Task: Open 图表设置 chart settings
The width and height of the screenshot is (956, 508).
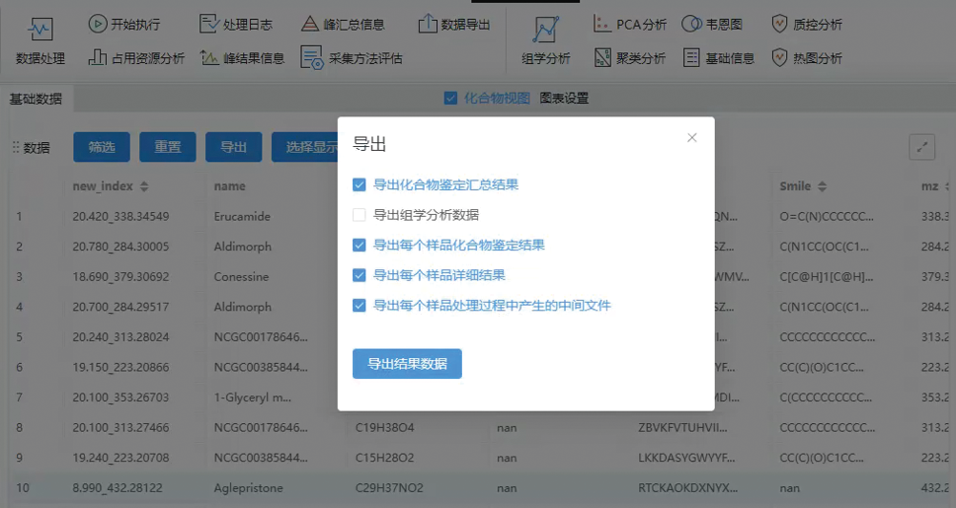Action: click(564, 99)
